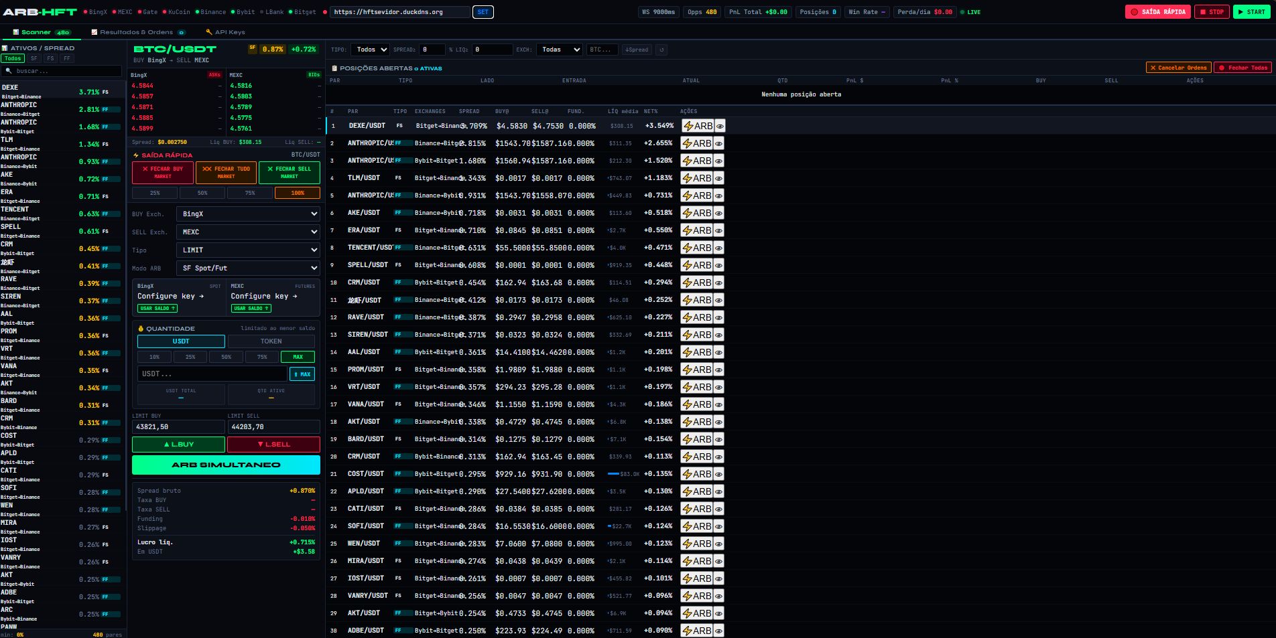
Task: Click the lightning ARB icon for DEXE/USDT row
Action: 697,126
